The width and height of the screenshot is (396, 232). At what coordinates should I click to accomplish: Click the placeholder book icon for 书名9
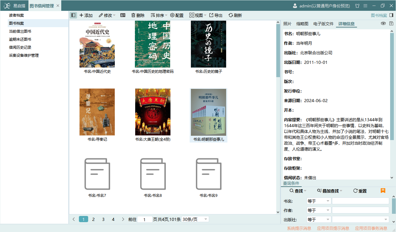(x=209, y=174)
